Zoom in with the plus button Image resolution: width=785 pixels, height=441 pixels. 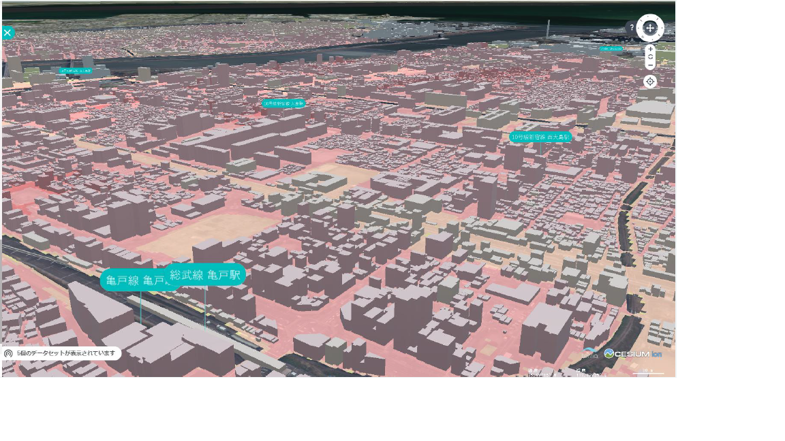[x=650, y=49]
